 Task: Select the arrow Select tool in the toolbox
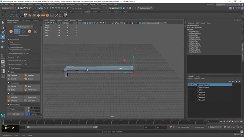click(x=3, y=23)
